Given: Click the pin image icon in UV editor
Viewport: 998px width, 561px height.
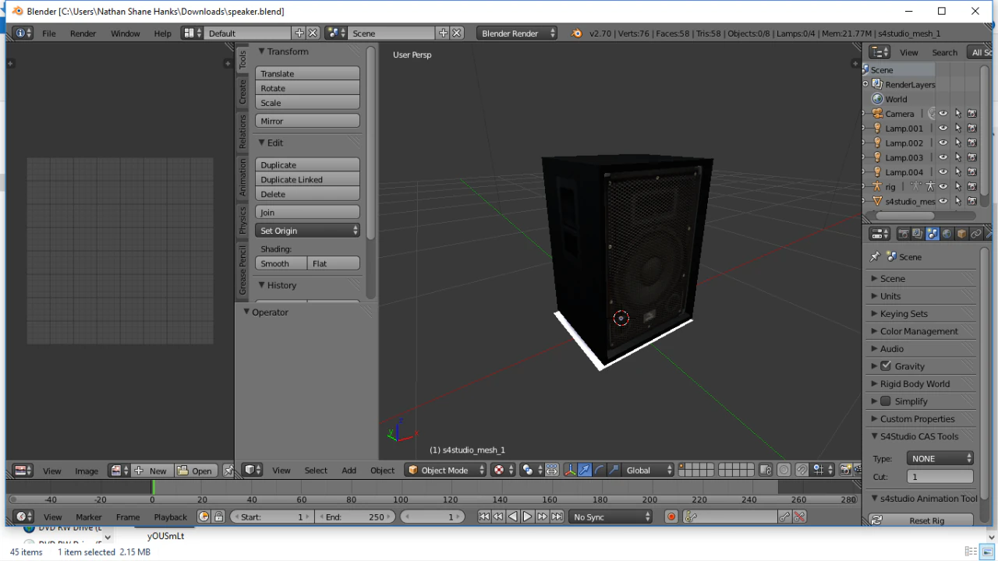Looking at the screenshot, I should (228, 471).
